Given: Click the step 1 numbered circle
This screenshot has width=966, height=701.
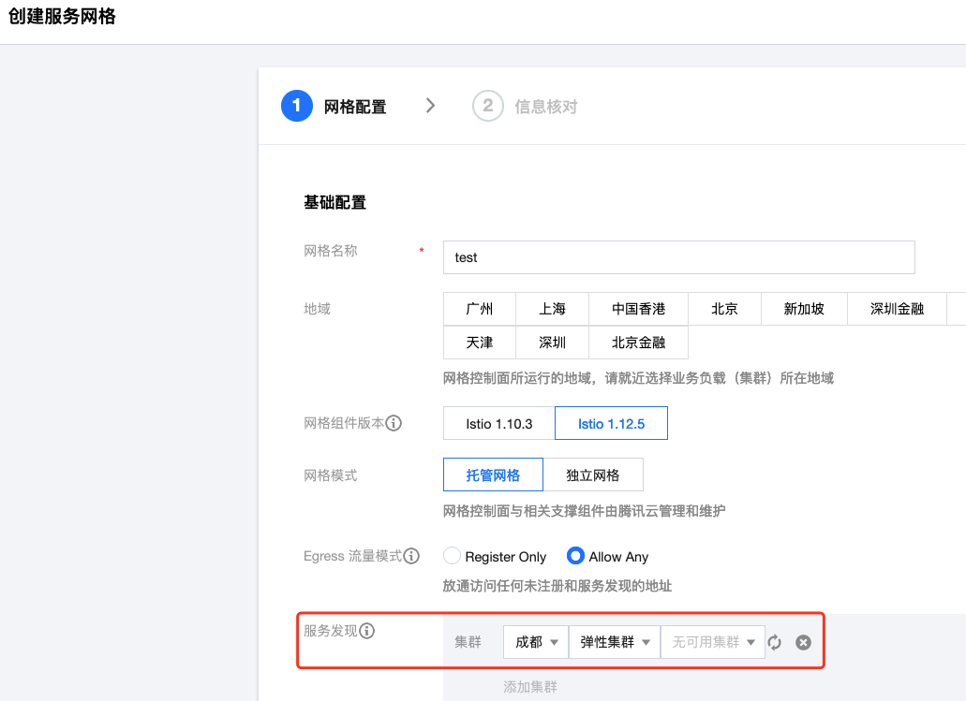Looking at the screenshot, I should [x=296, y=106].
